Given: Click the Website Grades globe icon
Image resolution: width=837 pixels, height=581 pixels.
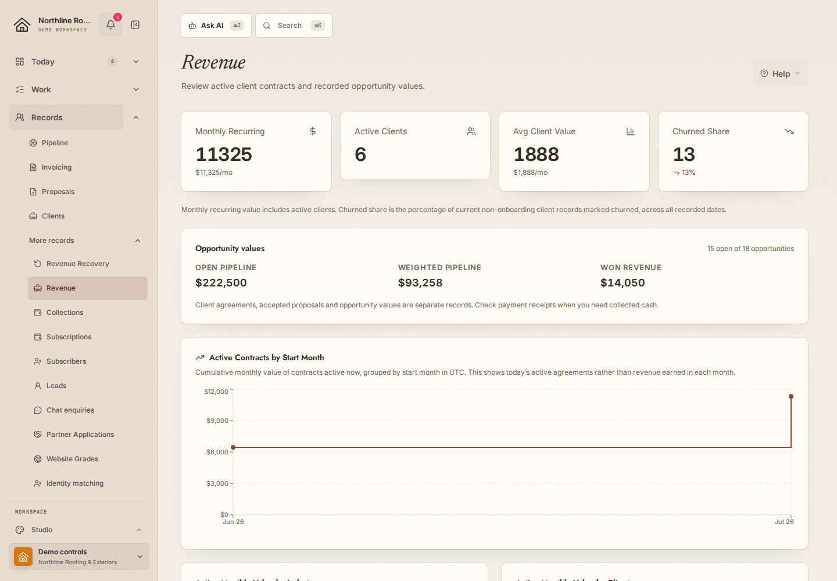Looking at the screenshot, I should coord(38,459).
